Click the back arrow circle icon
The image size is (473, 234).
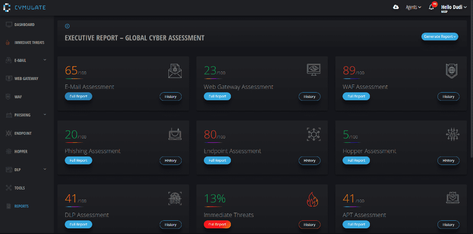point(67,26)
